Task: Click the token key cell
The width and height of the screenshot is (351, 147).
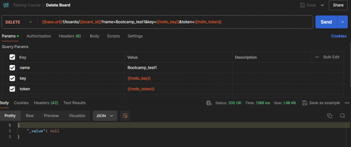Action: click(x=71, y=89)
